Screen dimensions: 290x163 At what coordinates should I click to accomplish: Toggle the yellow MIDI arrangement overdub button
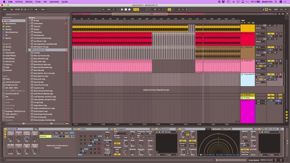[x=135, y=10]
